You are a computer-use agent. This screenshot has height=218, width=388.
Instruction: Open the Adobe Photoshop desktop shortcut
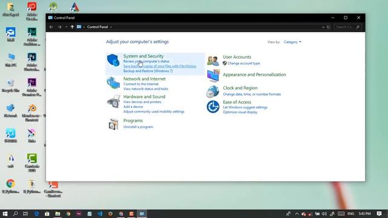tap(32, 62)
